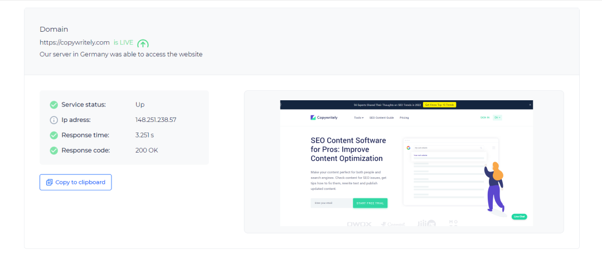Click the START FREE TRIAL button in preview
Screen dimensions: 602x259
click(370, 203)
